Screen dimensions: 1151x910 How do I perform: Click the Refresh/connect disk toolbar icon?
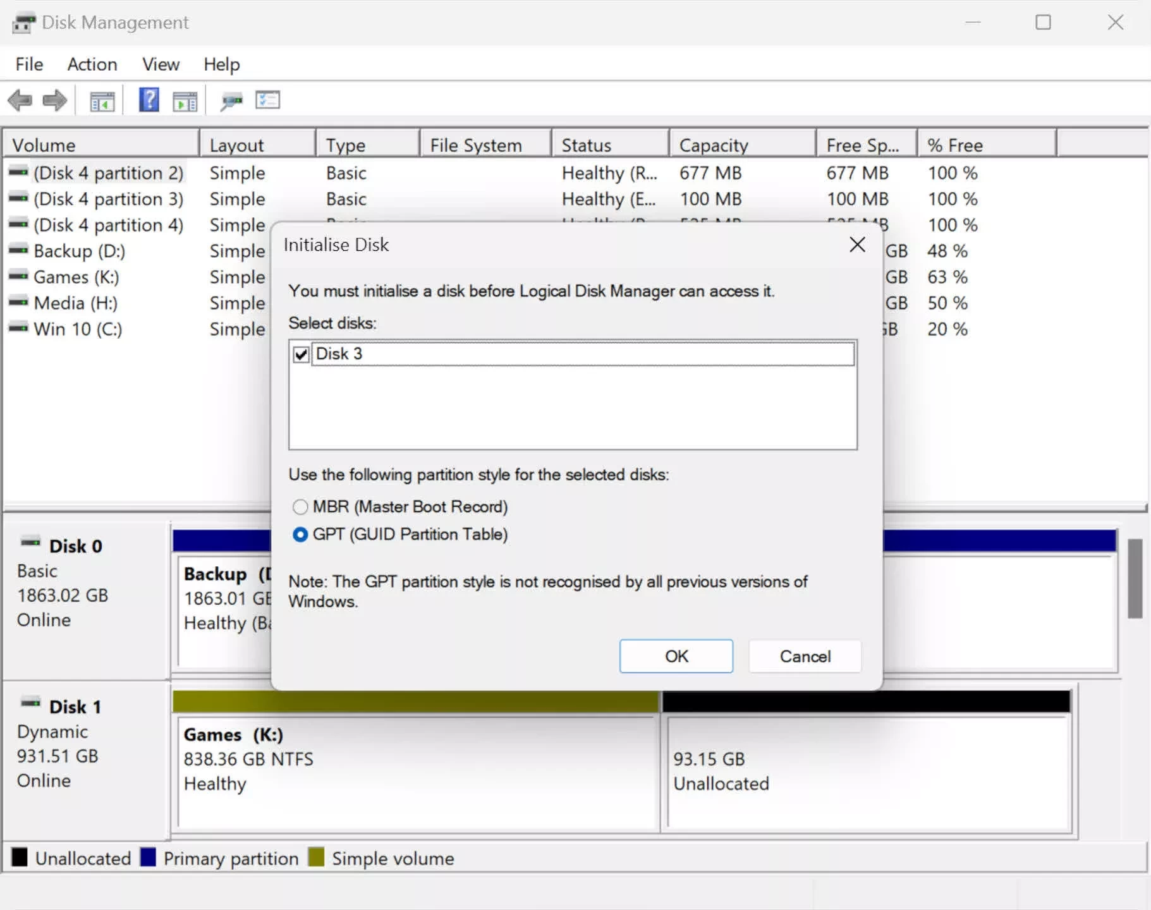click(x=231, y=100)
